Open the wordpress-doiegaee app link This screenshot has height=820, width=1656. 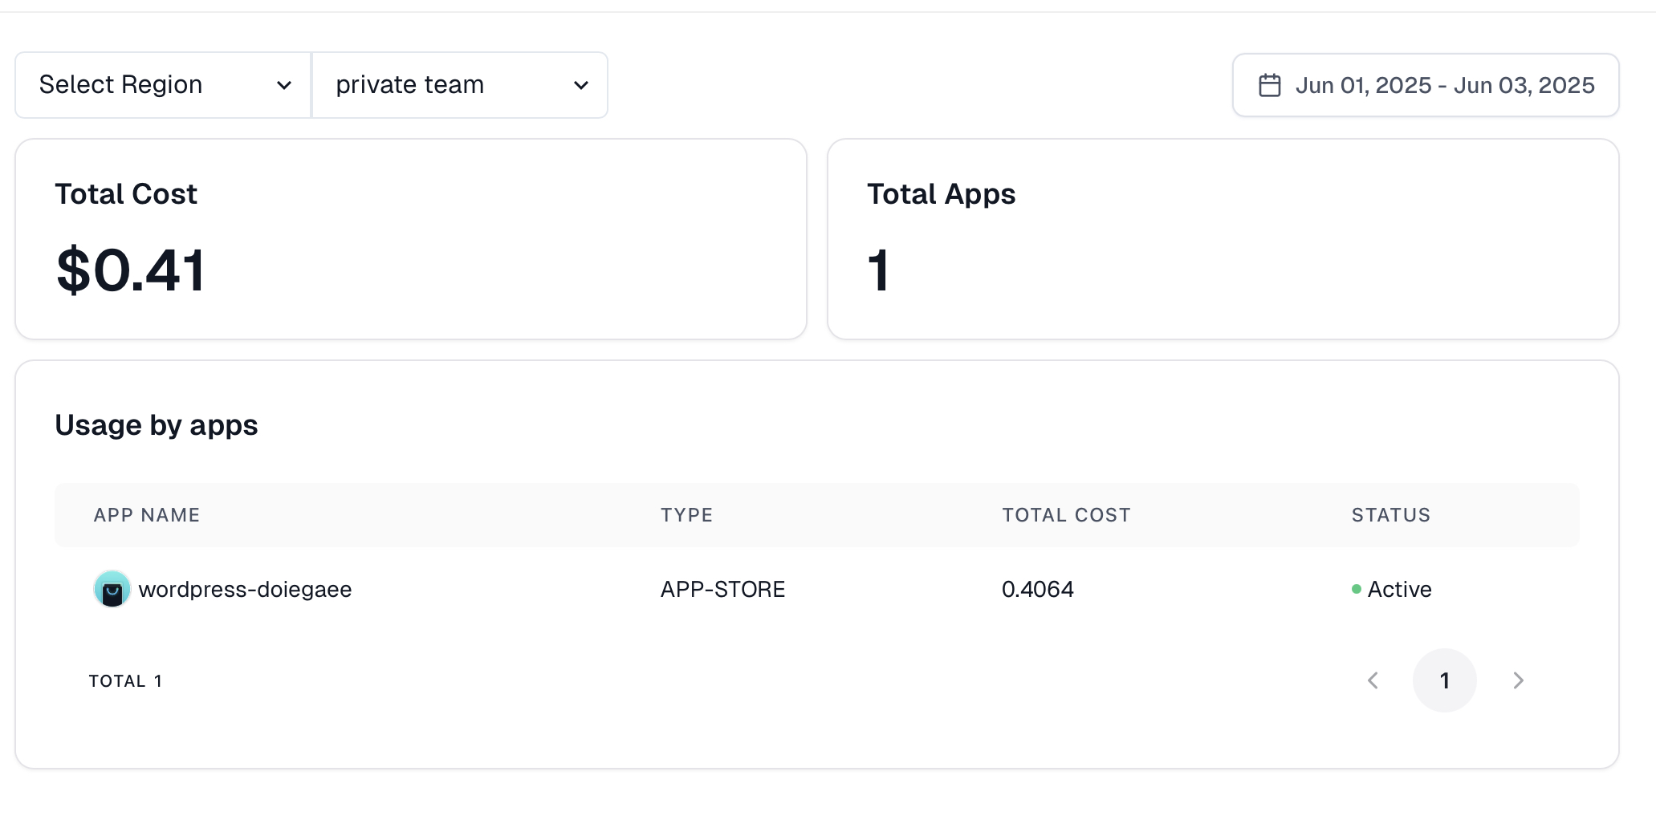pos(245,590)
